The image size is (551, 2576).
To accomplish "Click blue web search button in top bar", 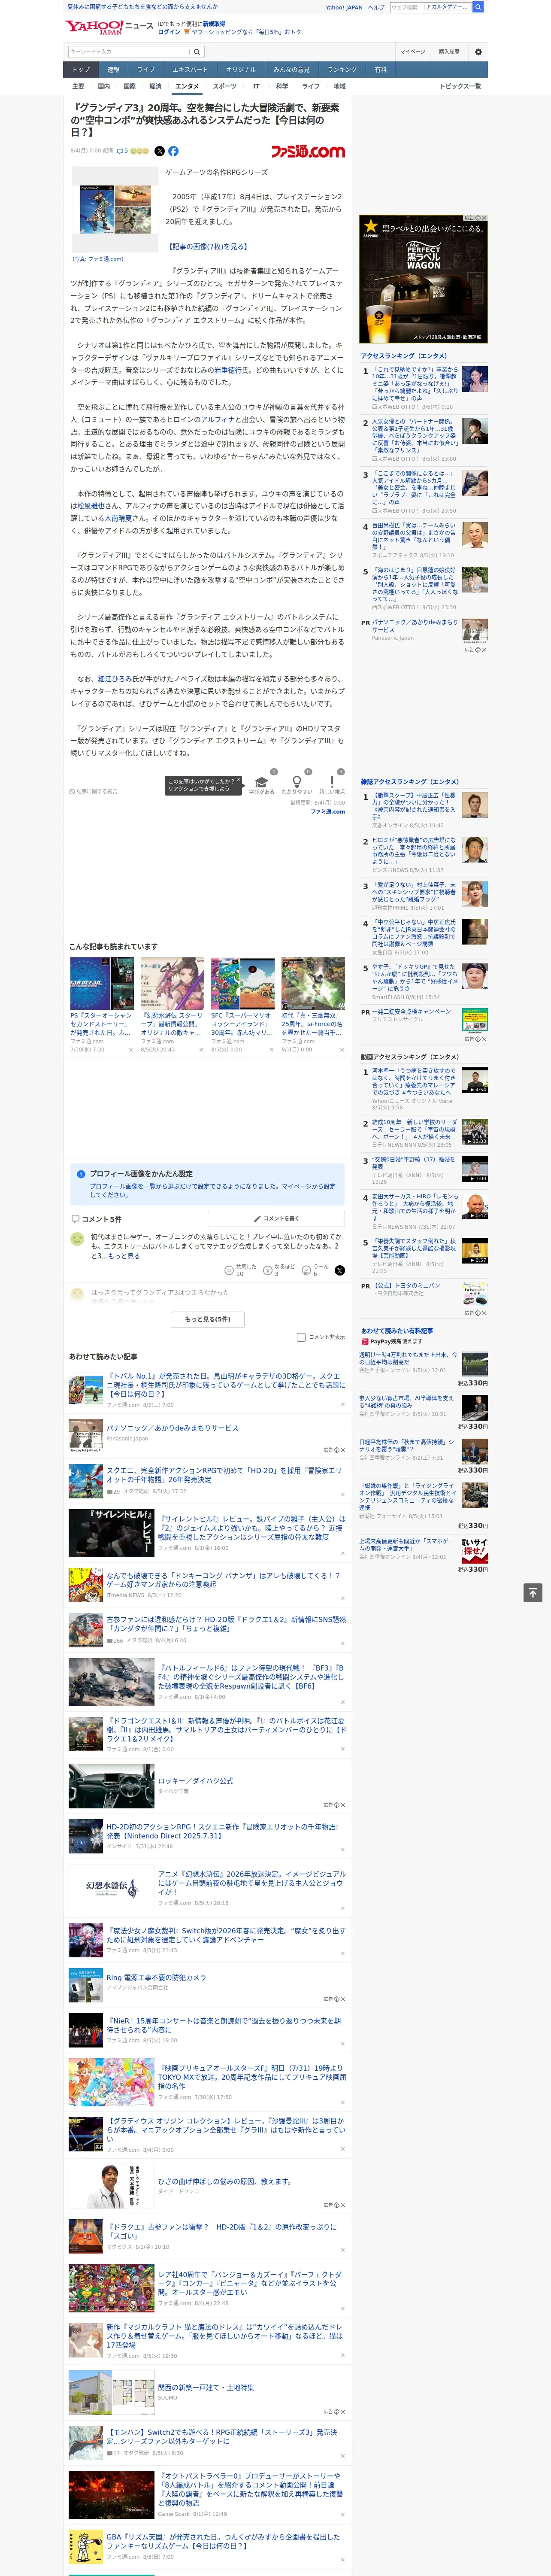I will (x=478, y=7).
